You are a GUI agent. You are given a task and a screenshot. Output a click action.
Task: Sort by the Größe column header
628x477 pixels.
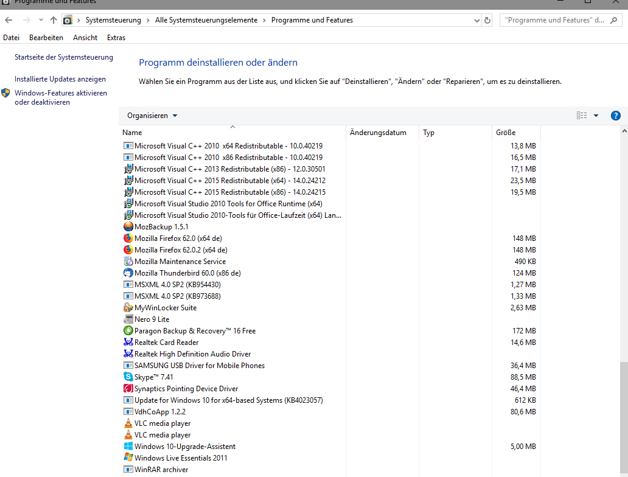(x=516, y=133)
